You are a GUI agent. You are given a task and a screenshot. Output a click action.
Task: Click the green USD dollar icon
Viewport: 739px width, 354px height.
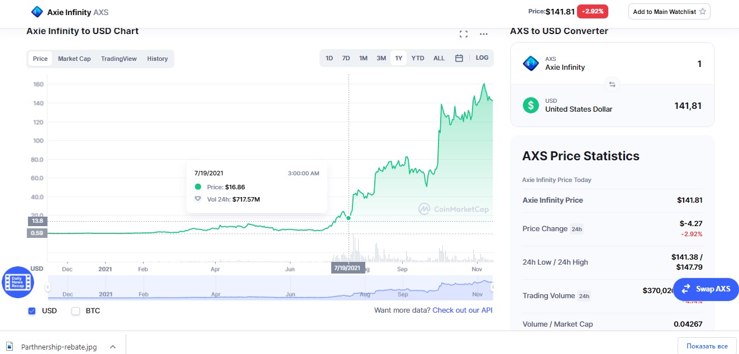[531, 105]
